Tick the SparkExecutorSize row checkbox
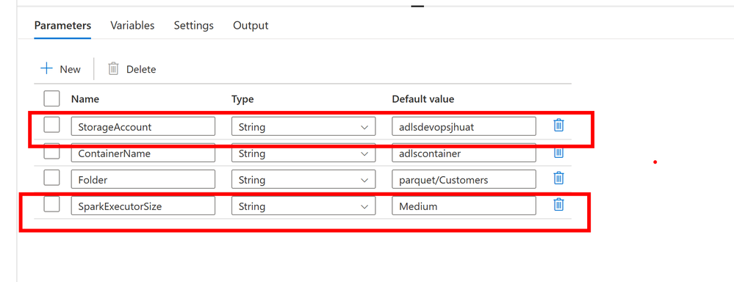This screenshot has height=282, width=734. point(51,204)
